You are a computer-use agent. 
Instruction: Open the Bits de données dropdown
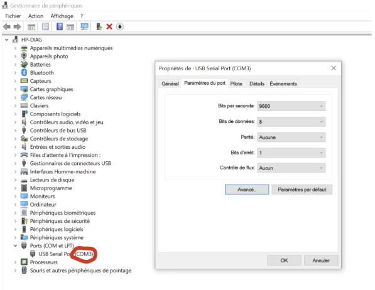point(291,122)
